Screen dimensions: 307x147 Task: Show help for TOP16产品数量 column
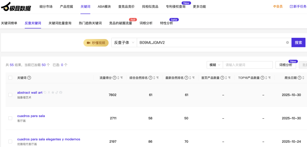[x=262, y=78]
